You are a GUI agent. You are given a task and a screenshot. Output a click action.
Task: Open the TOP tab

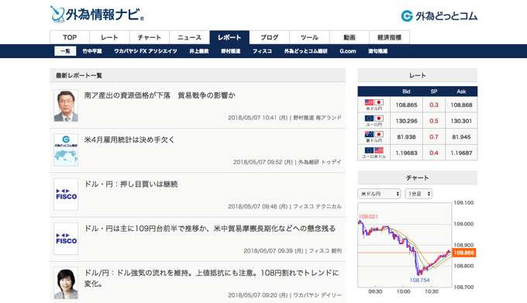(70, 37)
